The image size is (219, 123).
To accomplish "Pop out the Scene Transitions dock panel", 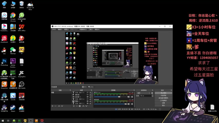I will pyautogui.click(x=152, y=90).
